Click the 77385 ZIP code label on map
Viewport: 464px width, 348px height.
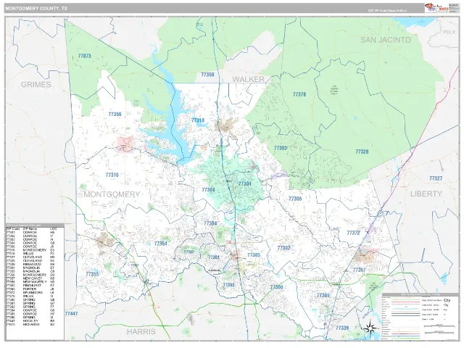pos(254,254)
